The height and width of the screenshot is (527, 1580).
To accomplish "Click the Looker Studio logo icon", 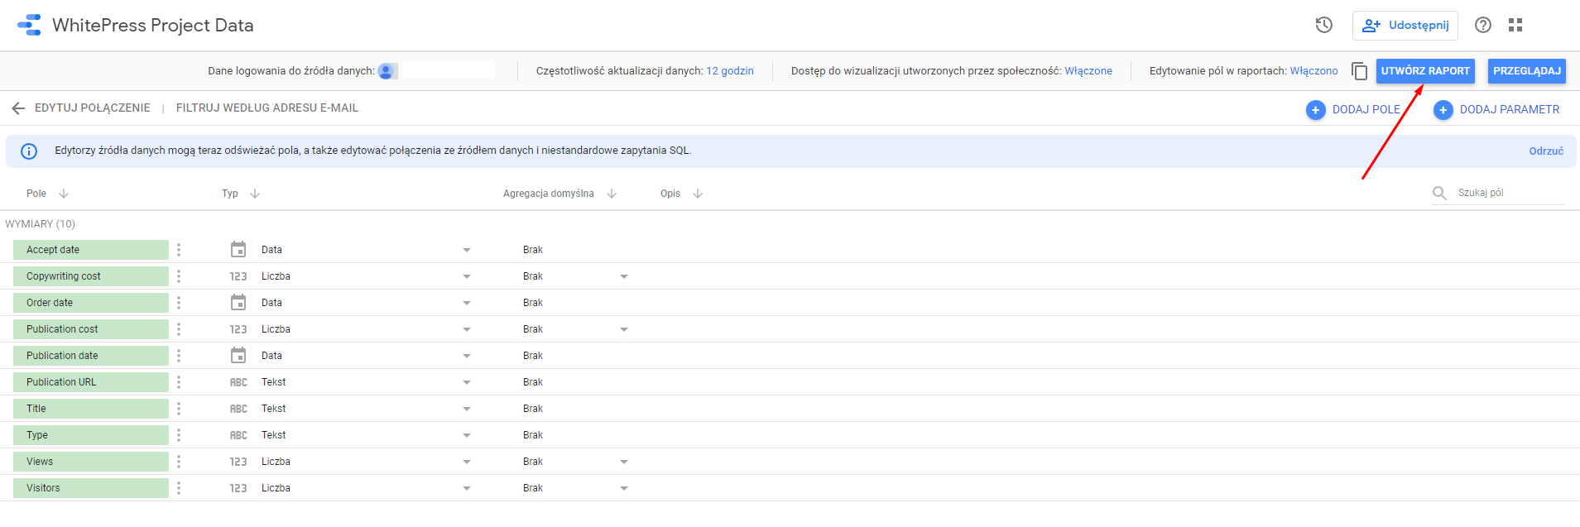I will (29, 25).
